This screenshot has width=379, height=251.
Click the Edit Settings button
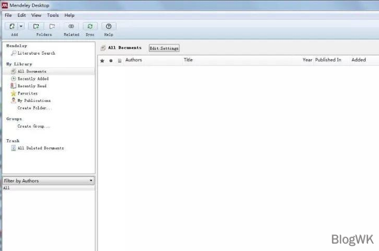coord(164,48)
